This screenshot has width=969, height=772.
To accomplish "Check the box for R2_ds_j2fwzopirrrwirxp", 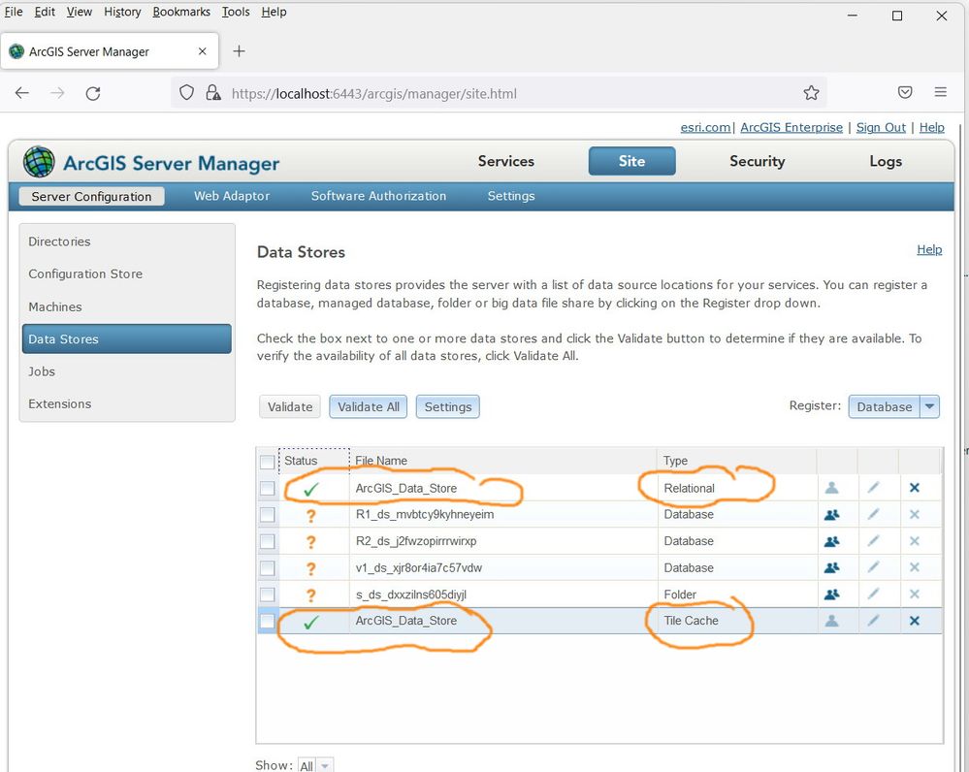I will [x=268, y=541].
